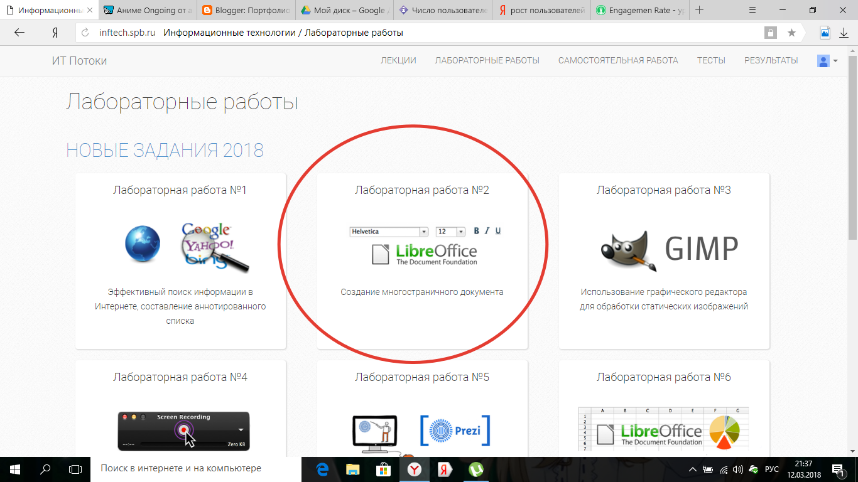Click the battery power tray icon

pyautogui.click(x=708, y=469)
